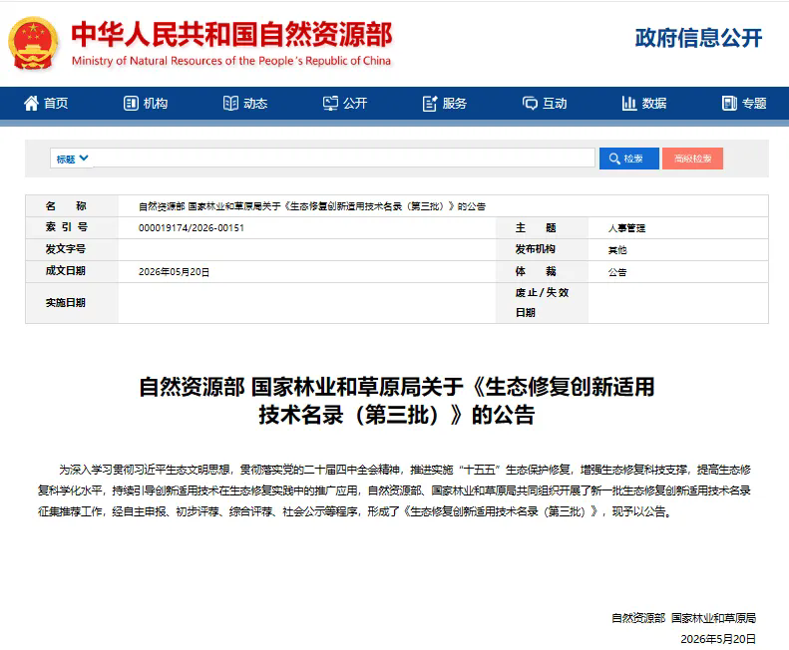
Task: Click the 动态 open-book icon
Action: point(230,103)
